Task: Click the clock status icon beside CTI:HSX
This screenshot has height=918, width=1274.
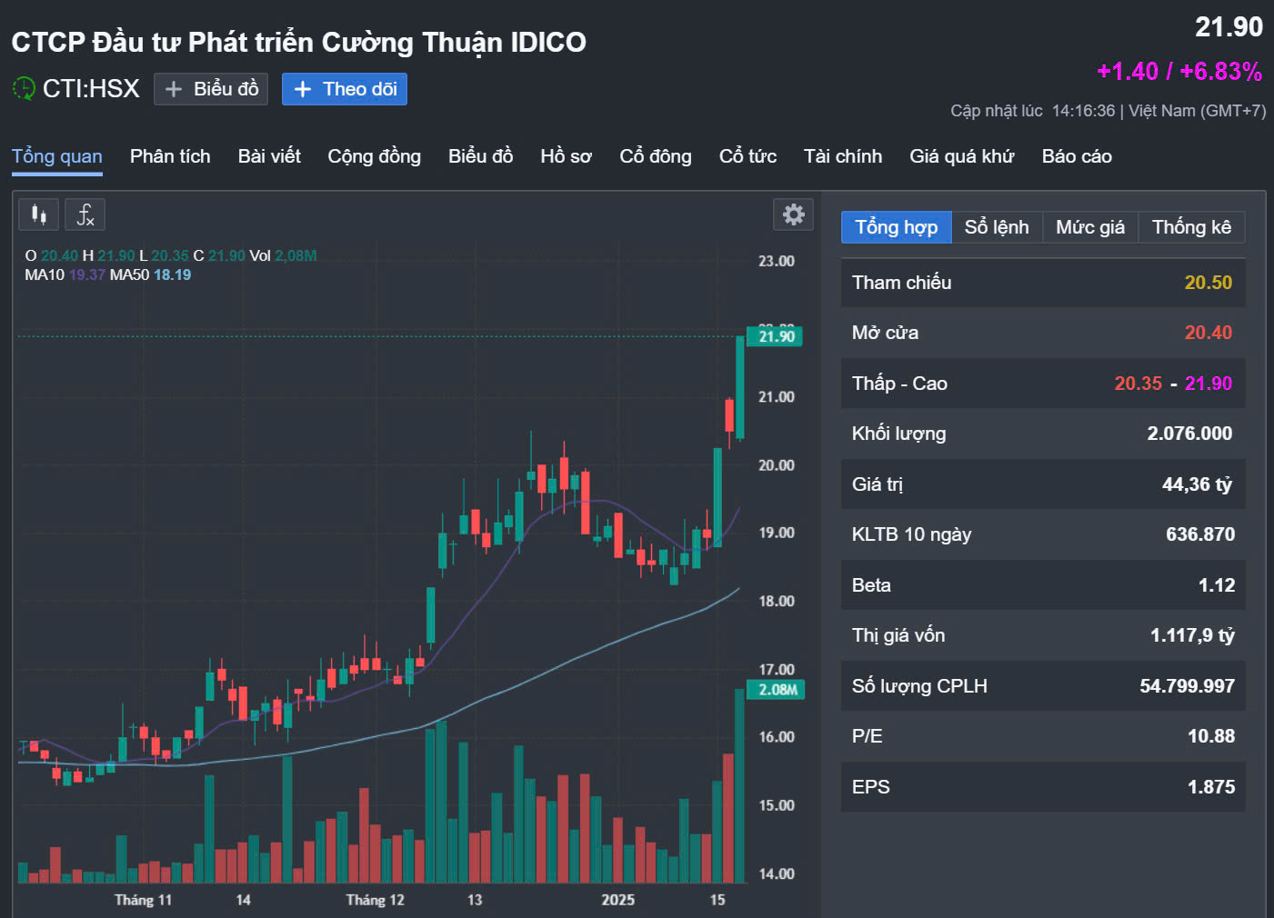Action: click(24, 88)
